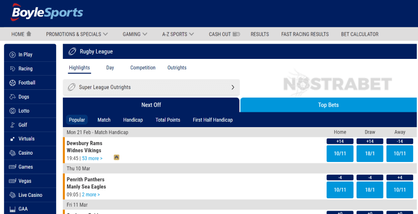Open the Bet Calculator
The height and width of the screenshot is (214, 418).
click(359, 34)
